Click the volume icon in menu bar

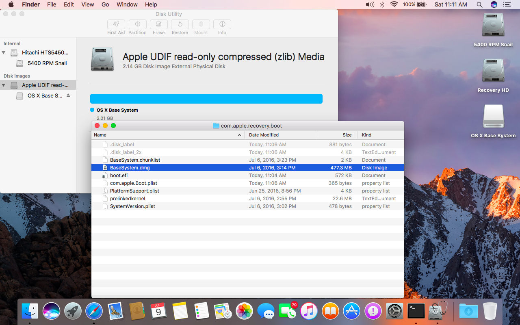pos(370,4)
